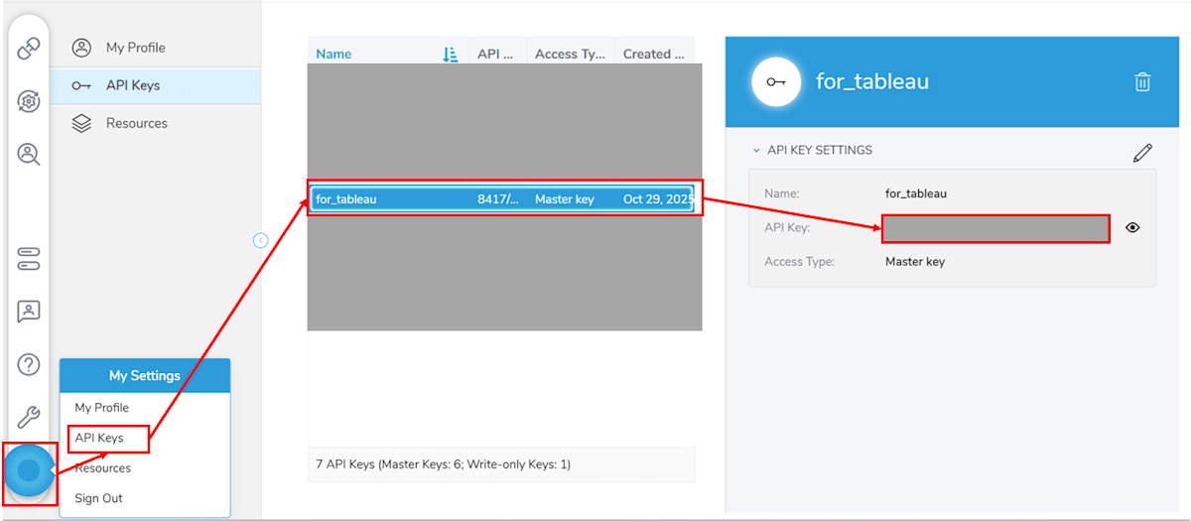Click the sort icon in Name column
The height and width of the screenshot is (521, 1191).
point(451,55)
